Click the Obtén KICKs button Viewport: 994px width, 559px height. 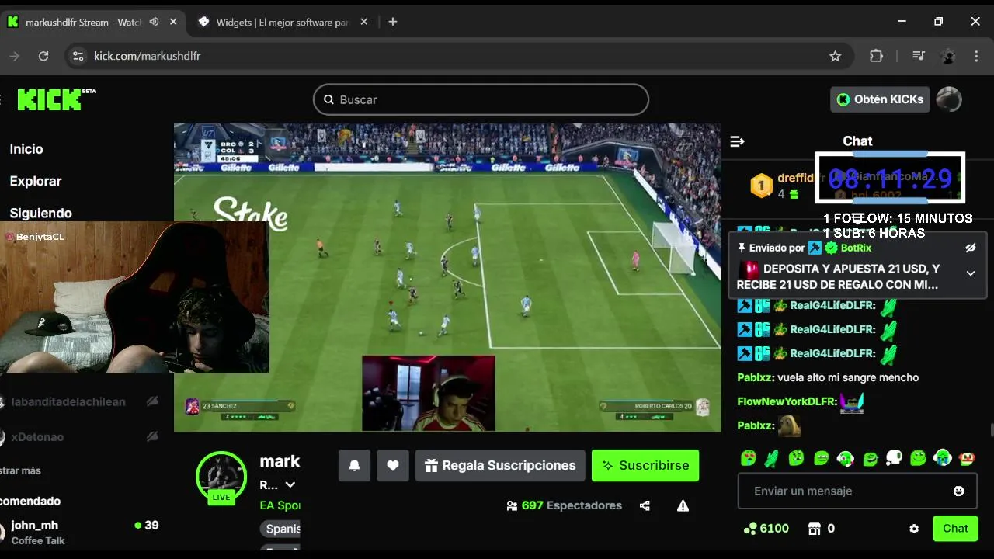tap(880, 99)
